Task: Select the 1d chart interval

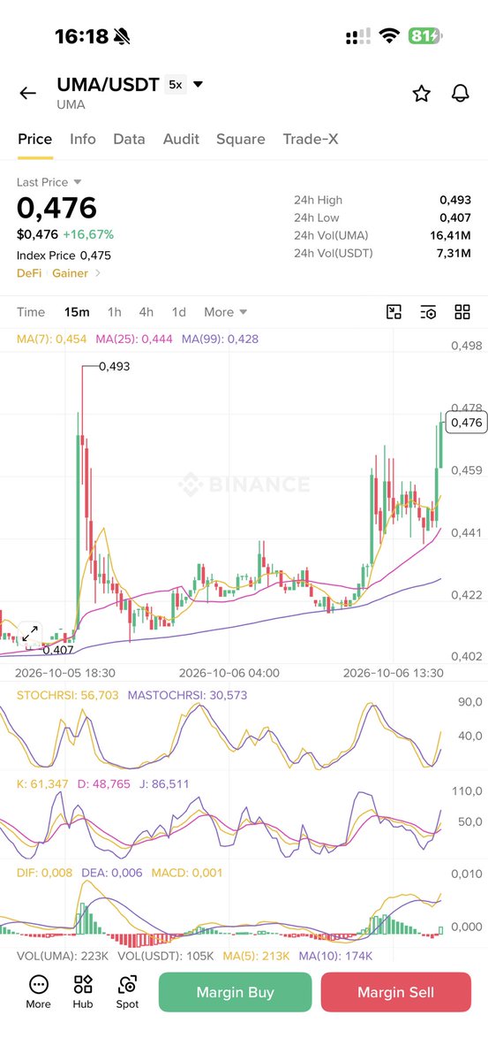Action: (x=179, y=312)
